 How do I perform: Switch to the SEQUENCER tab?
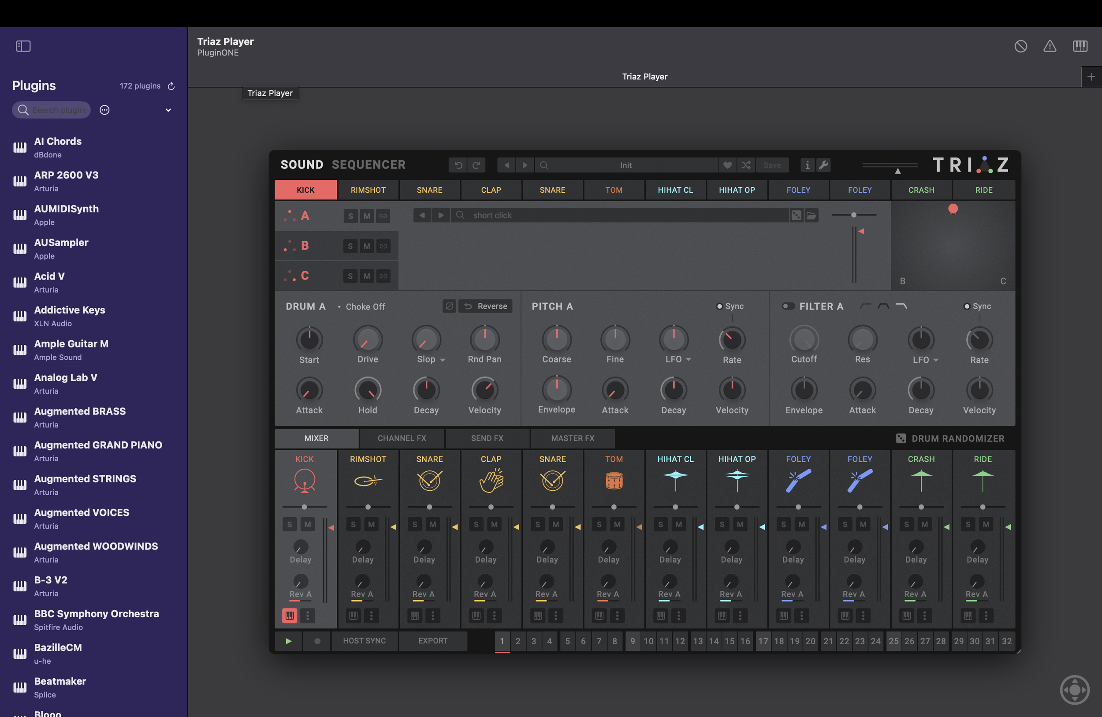(369, 165)
